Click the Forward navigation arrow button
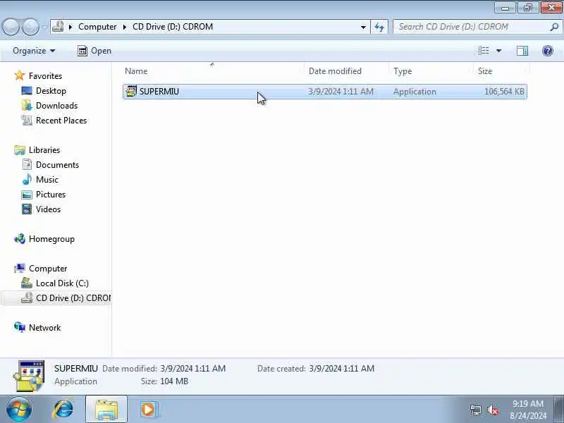 31,27
